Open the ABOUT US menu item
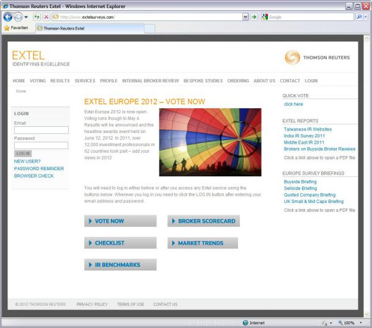 coord(264,80)
